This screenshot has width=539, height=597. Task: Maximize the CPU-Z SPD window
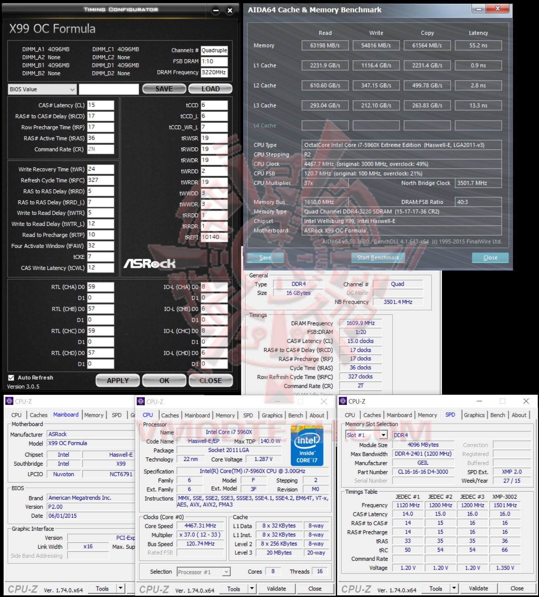tap(503, 401)
